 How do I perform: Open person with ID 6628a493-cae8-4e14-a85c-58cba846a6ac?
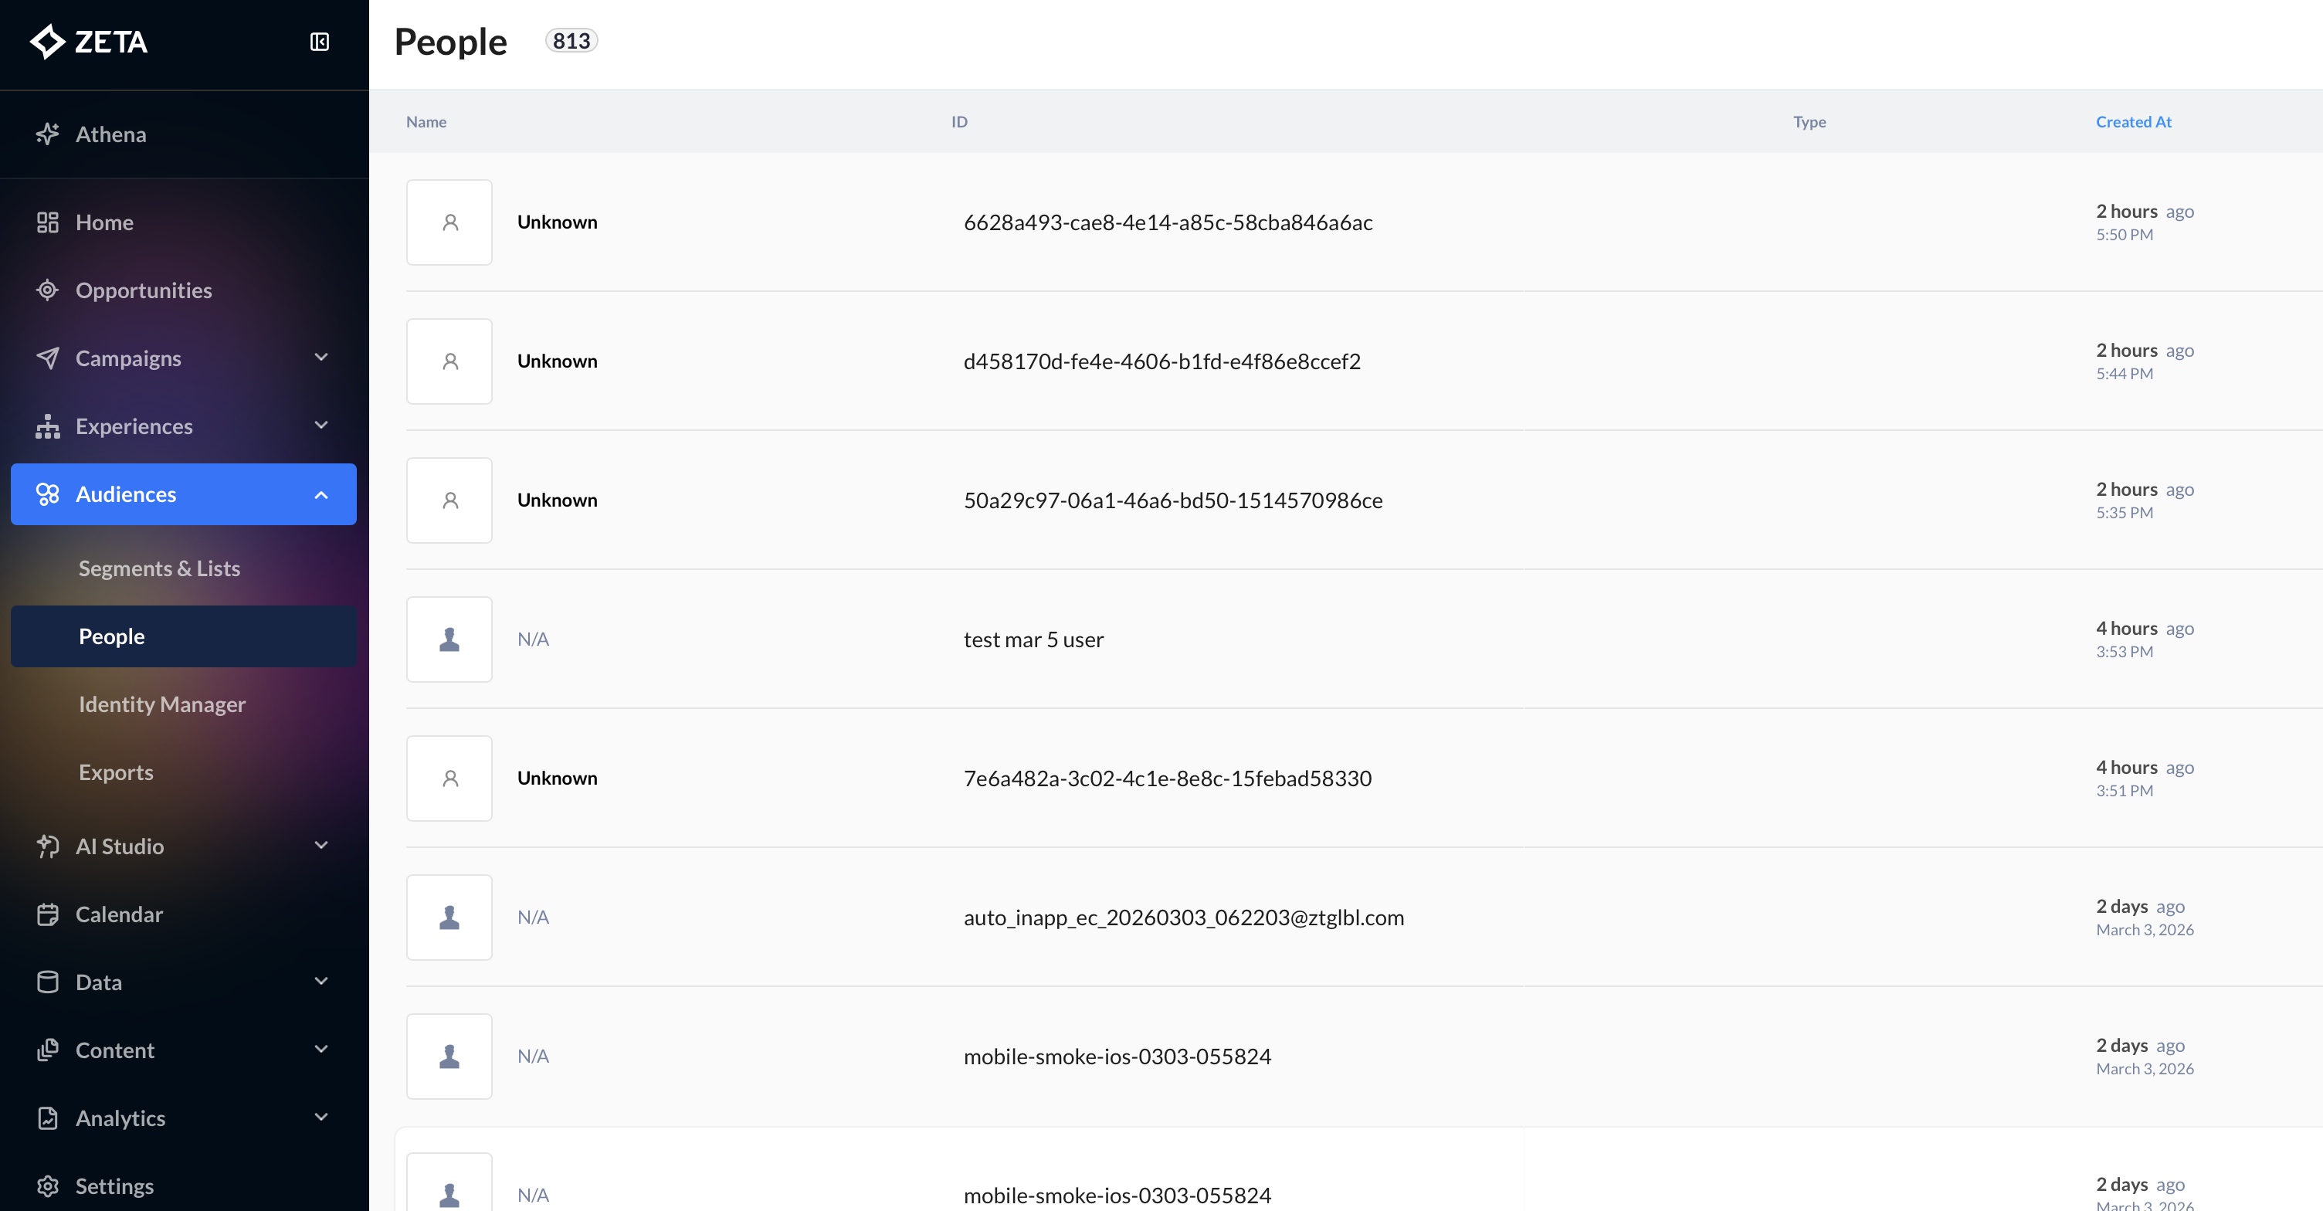[1167, 222]
